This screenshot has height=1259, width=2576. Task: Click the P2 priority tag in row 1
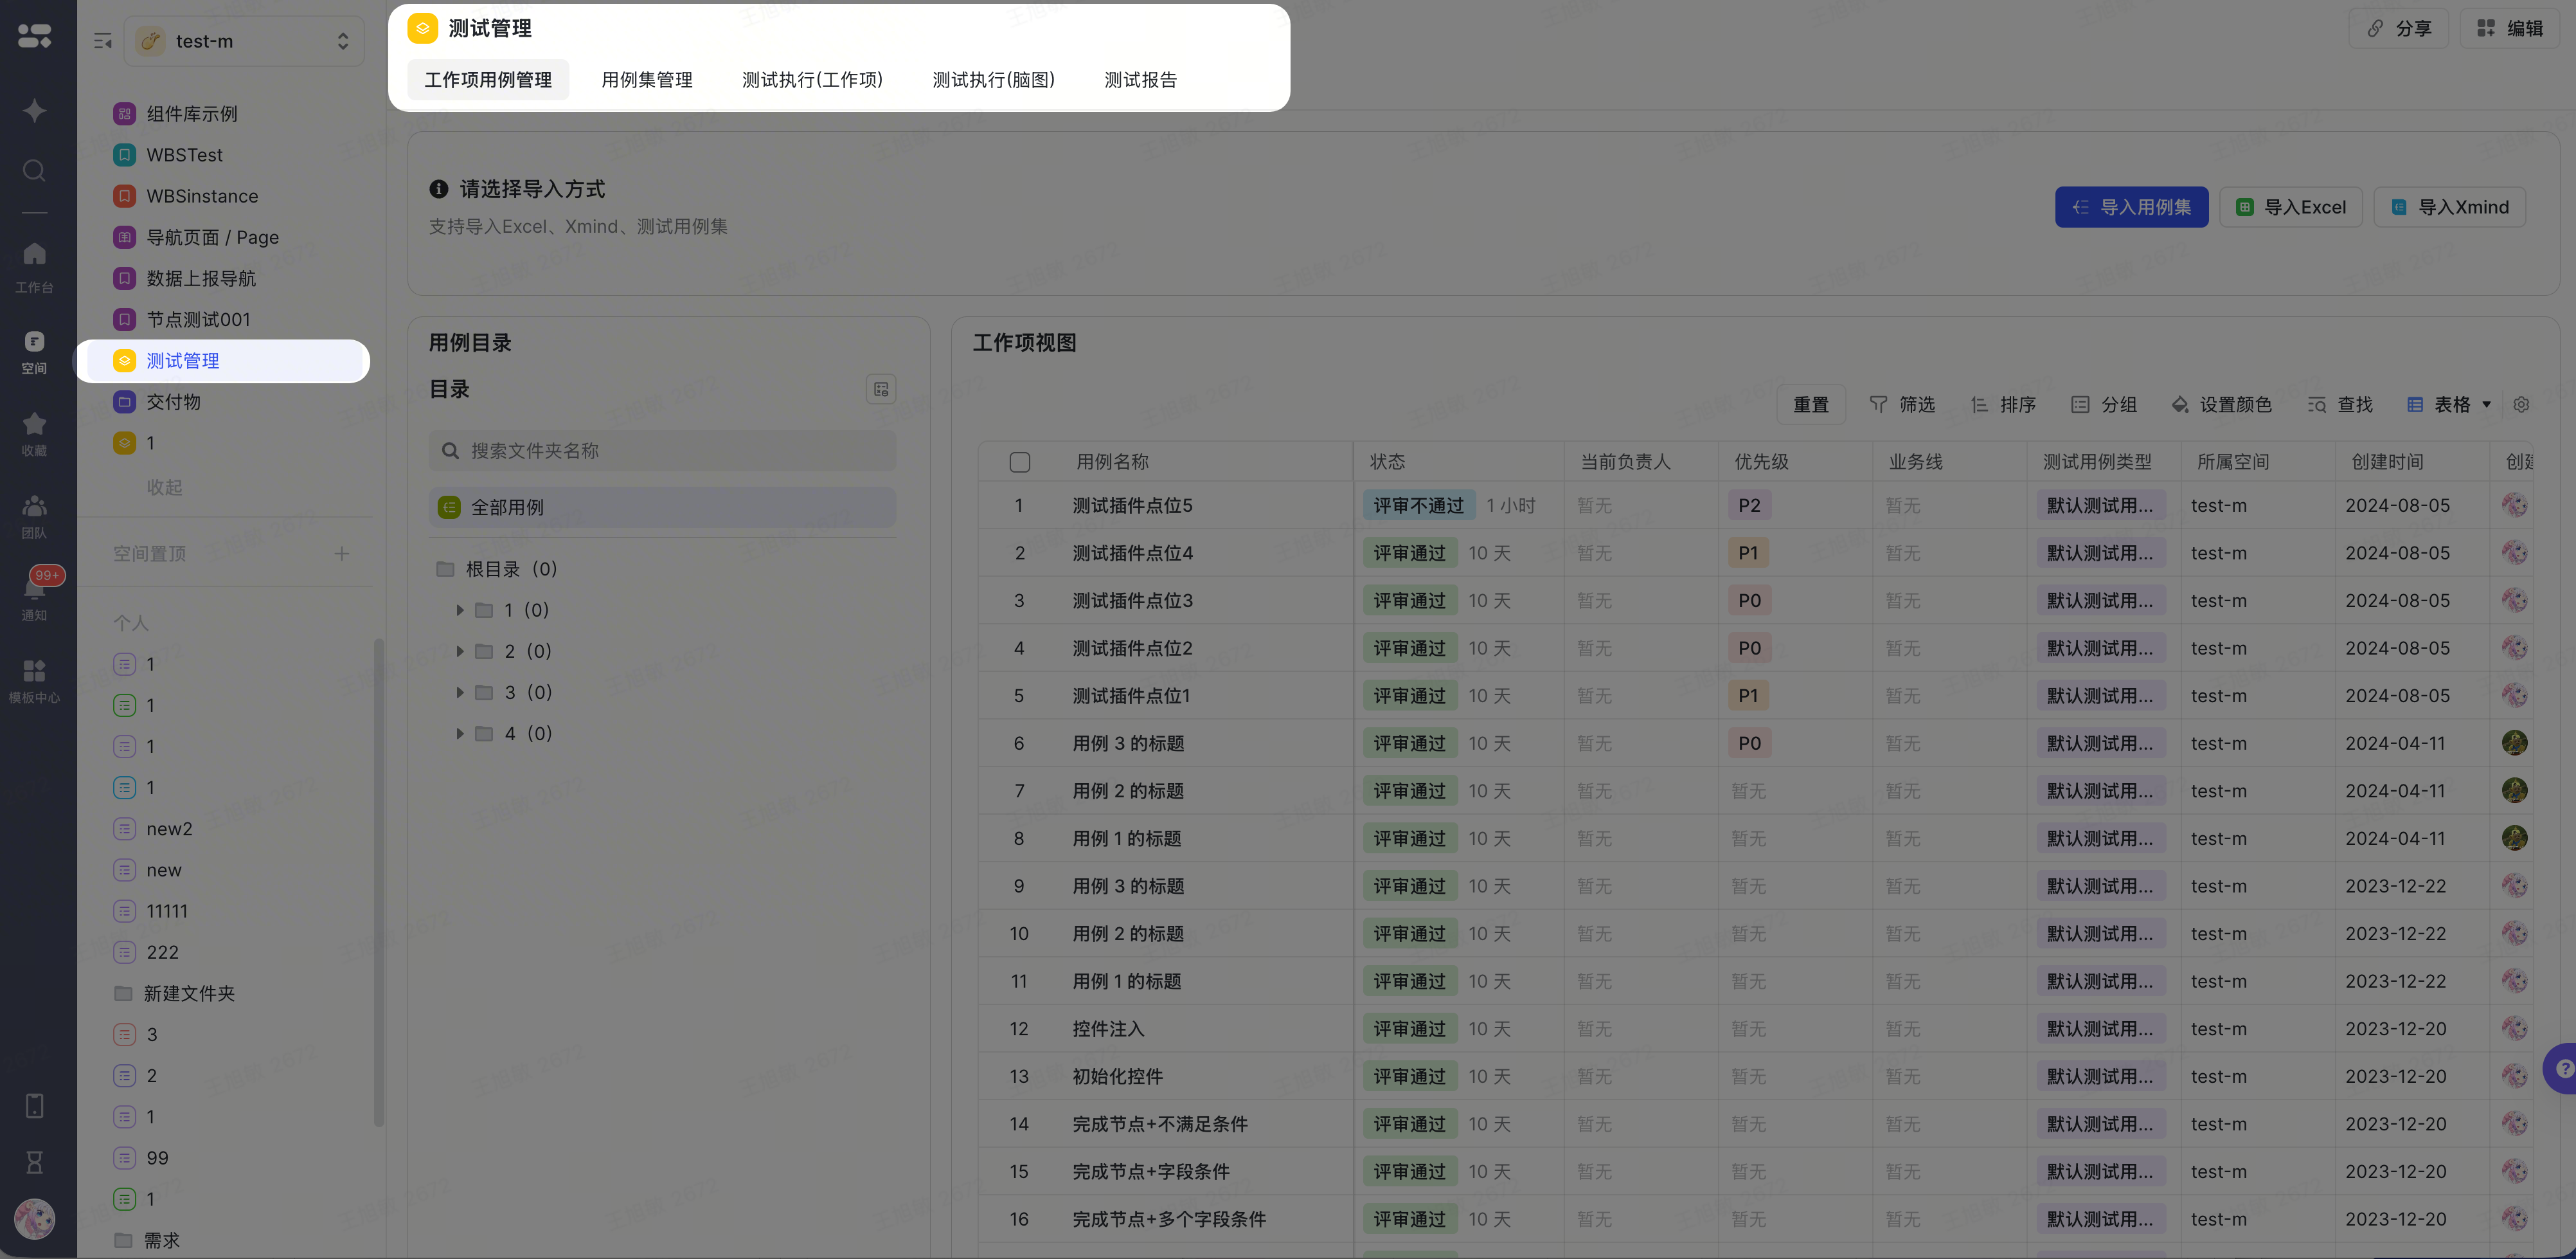point(1749,505)
